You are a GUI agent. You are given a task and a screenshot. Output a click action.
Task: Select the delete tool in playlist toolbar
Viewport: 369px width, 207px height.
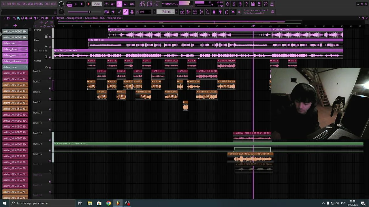pos(22,18)
